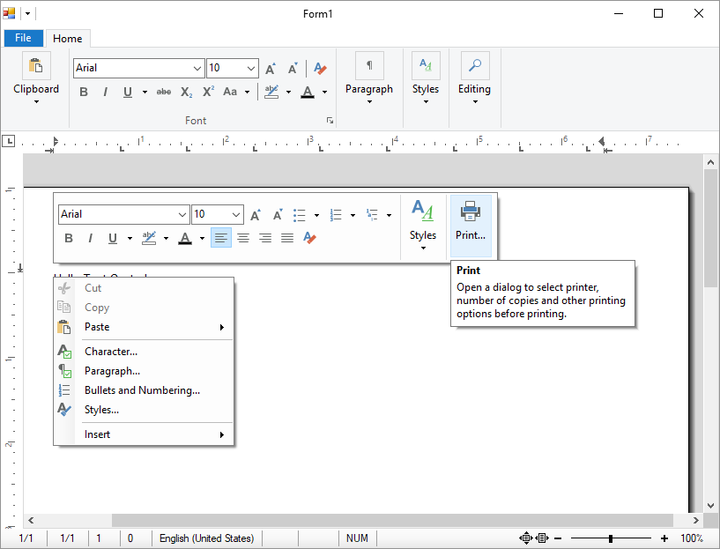This screenshot has width=720, height=549.
Task: Open the Insert submenu in context menu
Action: [x=144, y=434]
